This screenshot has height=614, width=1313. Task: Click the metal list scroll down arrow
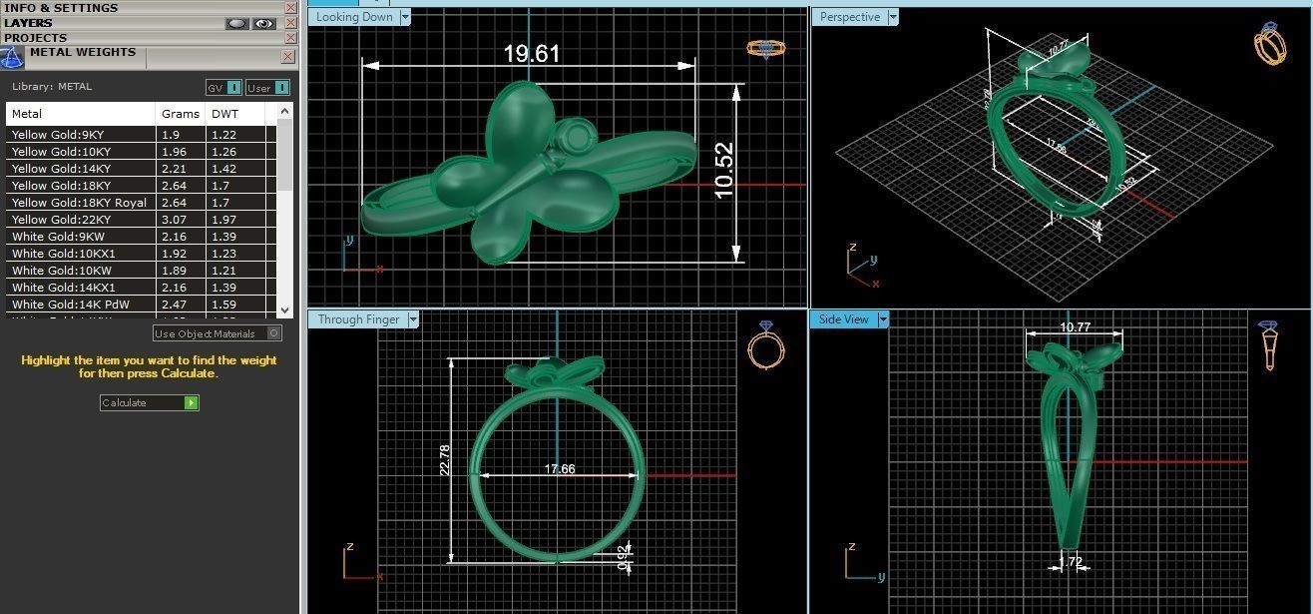tap(284, 310)
